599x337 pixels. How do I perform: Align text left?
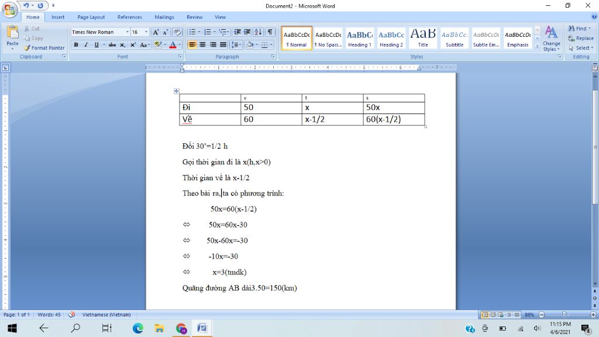tap(192, 44)
